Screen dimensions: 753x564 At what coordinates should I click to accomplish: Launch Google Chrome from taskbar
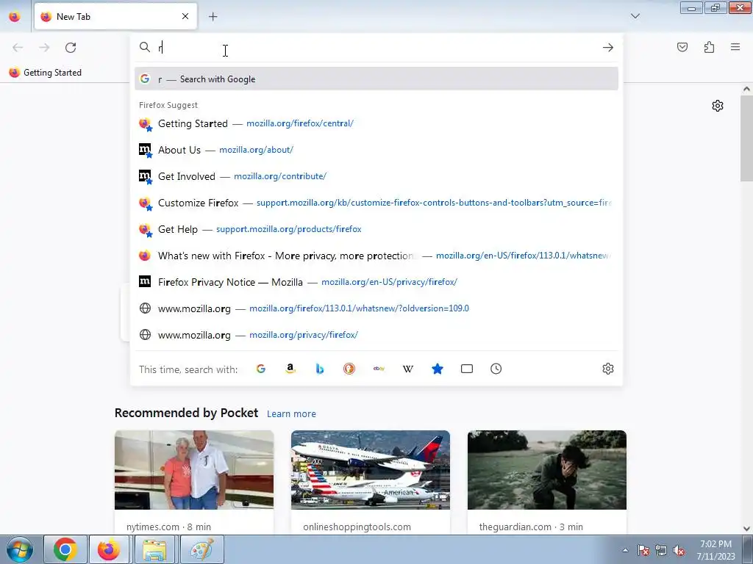[65, 549]
